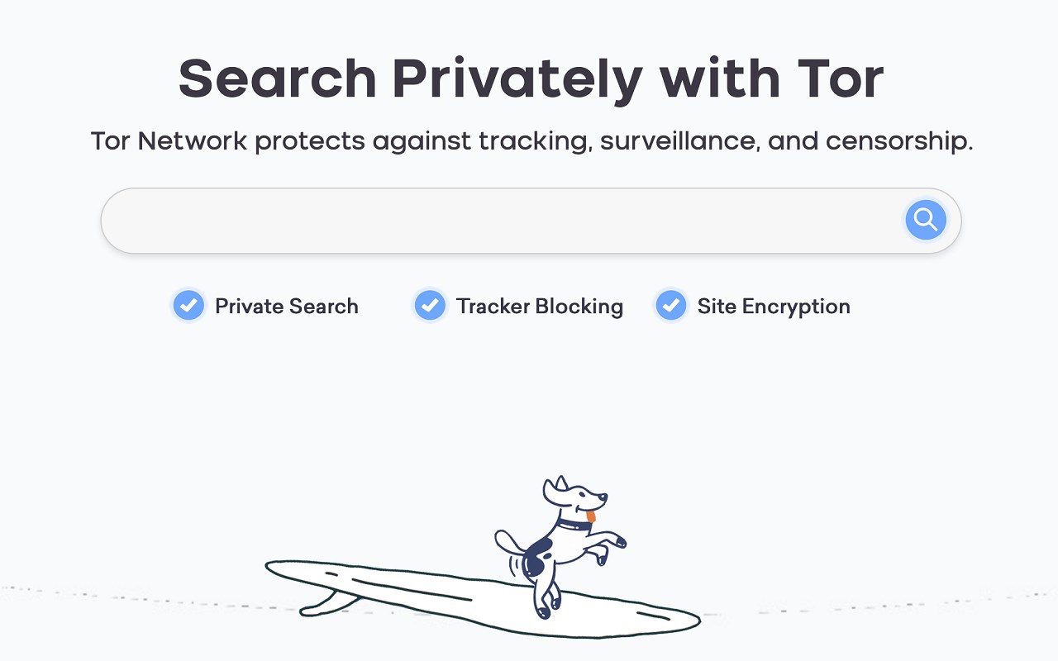The height and width of the screenshot is (661, 1058).
Task: Click the magnifying glass search button
Action: pos(926,220)
